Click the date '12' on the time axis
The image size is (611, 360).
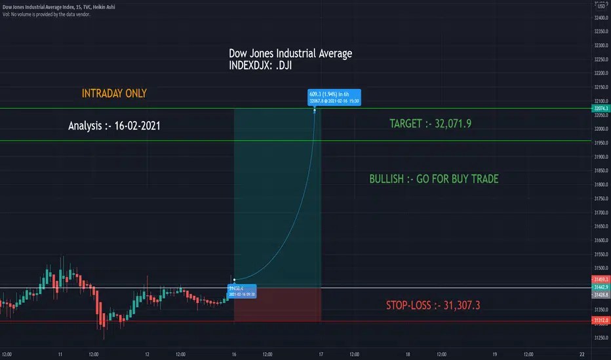[147, 354]
